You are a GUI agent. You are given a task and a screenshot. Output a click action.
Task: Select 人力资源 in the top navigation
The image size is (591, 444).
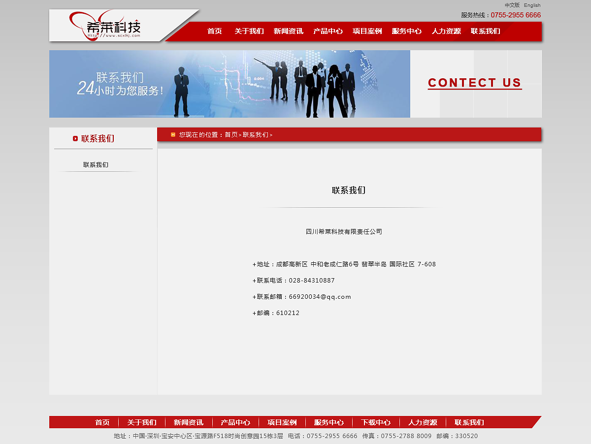[x=446, y=31]
